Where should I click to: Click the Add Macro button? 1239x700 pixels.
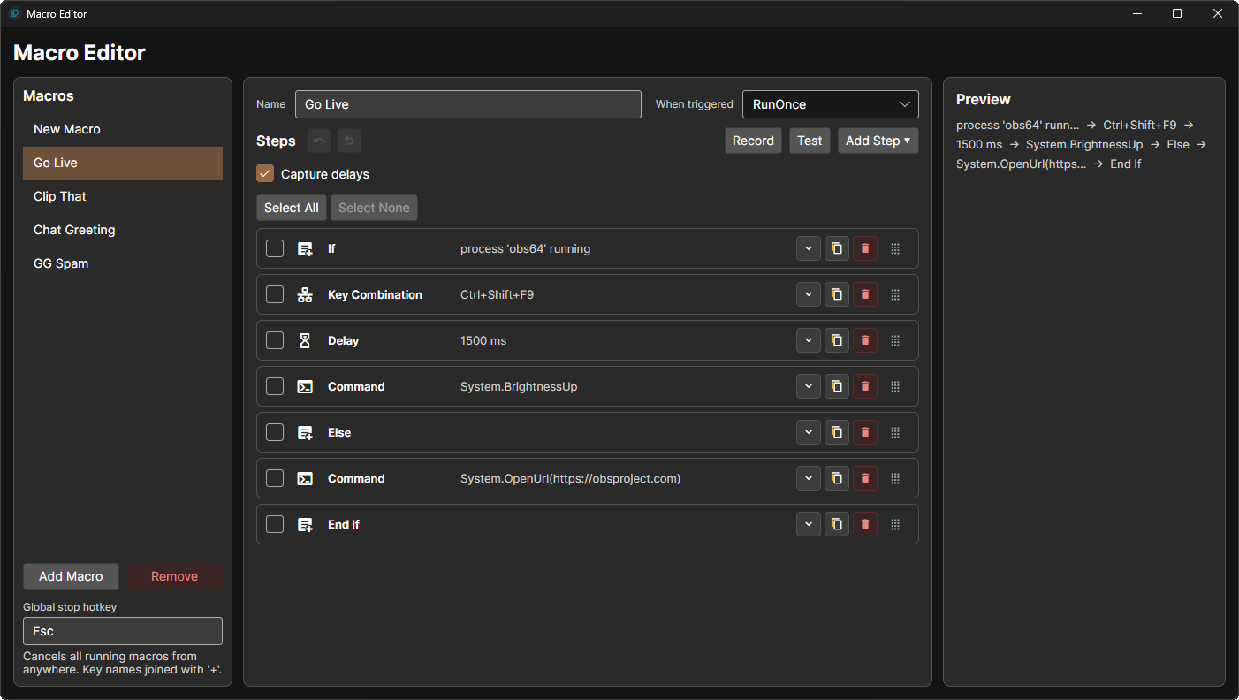coord(71,576)
